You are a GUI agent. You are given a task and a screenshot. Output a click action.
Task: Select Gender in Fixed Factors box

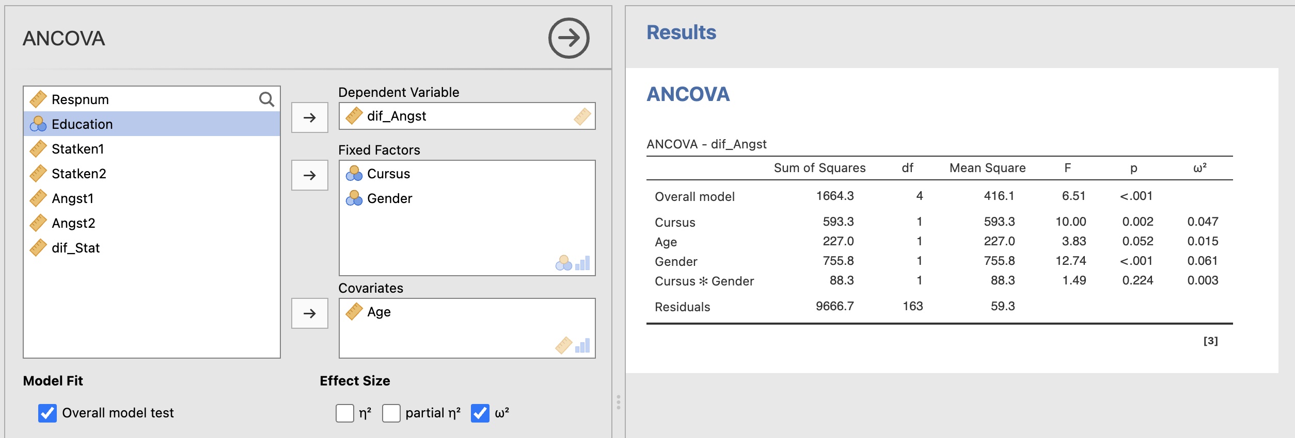tap(389, 198)
